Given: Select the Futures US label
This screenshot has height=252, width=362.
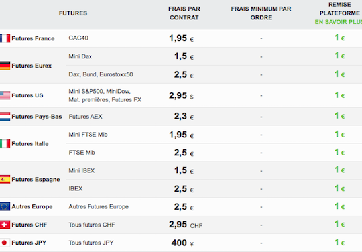Looking at the screenshot, I should 27,95.
